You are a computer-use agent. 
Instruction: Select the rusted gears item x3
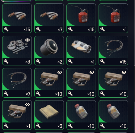[x=17, y=51]
